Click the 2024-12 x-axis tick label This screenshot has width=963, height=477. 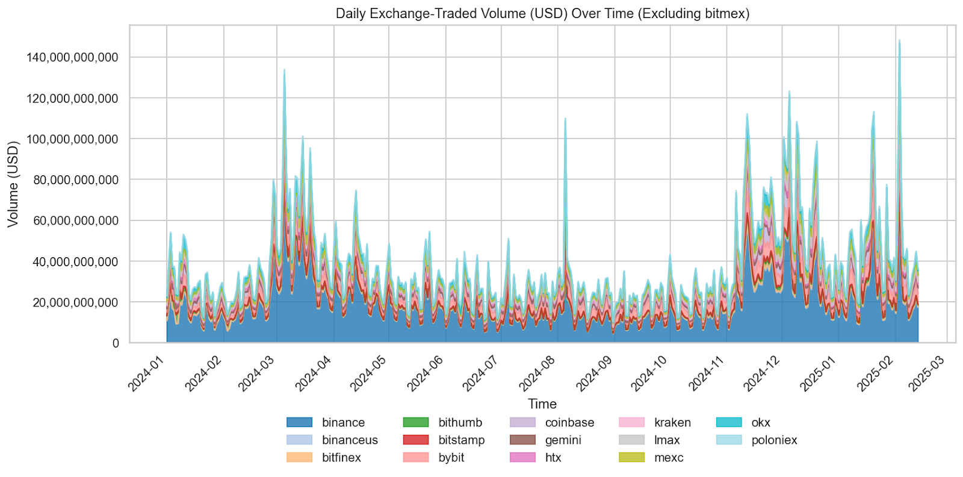[x=762, y=373]
